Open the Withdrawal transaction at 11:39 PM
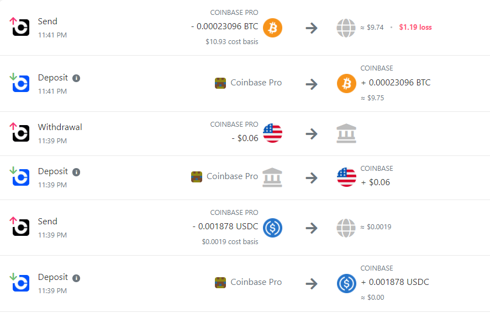The height and width of the screenshot is (313, 490). click(245, 134)
